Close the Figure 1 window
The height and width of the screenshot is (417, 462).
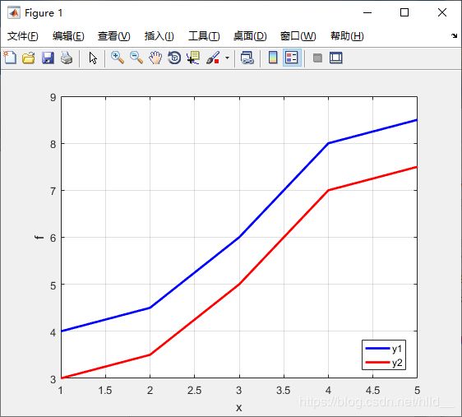[442, 12]
